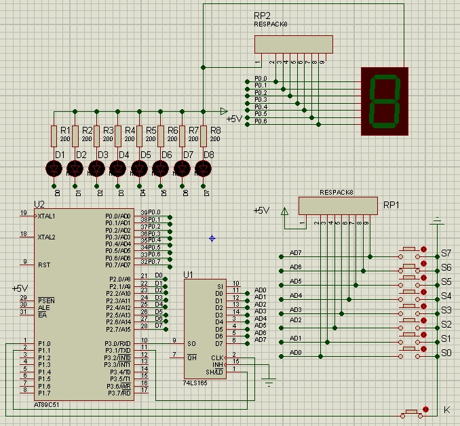460x426 pixels.
Task: Push the S0 button actuator
Action: pyautogui.click(x=409, y=349)
